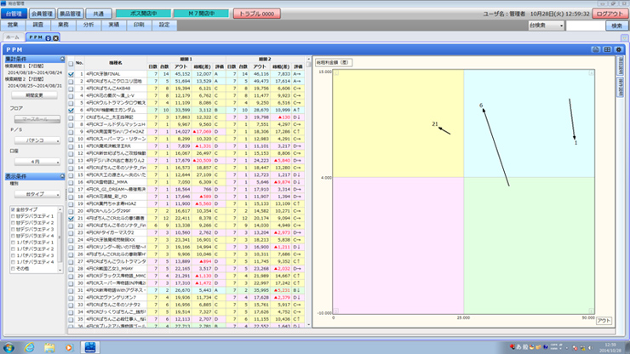The width and height of the screenshot is (630, 354).
Task: Click the print icon in PPM header
Action: [595, 49]
